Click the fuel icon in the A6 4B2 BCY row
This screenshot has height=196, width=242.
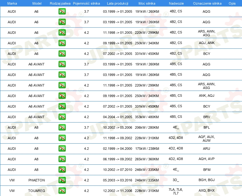[x=62, y=54]
